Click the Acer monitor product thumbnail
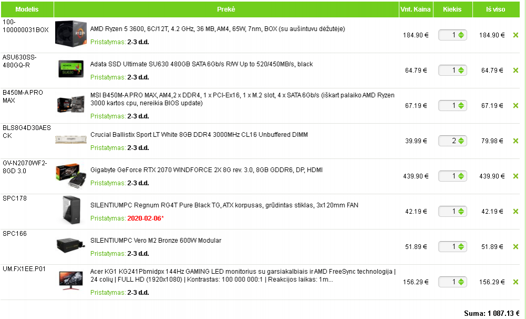This screenshot has height=319, width=526. point(70,280)
